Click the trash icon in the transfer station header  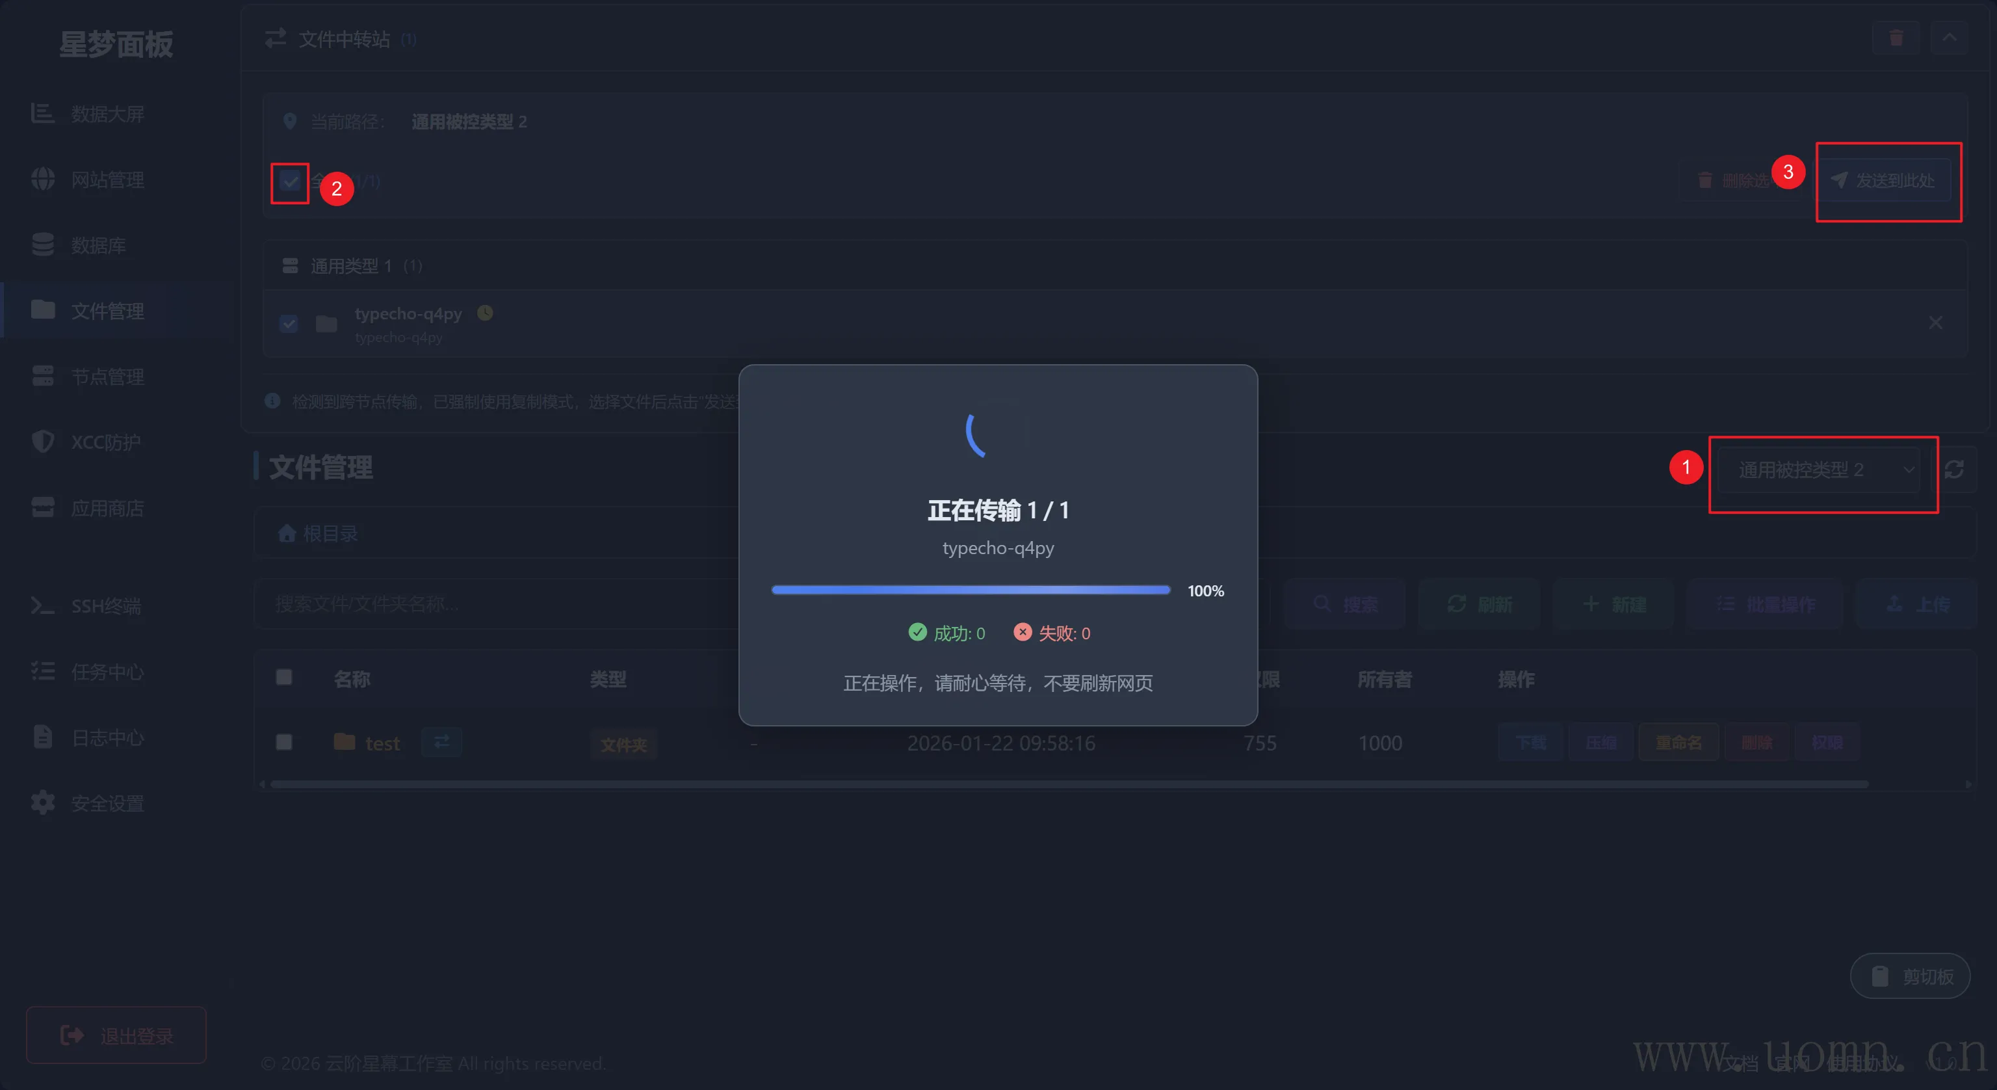[x=1896, y=38]
